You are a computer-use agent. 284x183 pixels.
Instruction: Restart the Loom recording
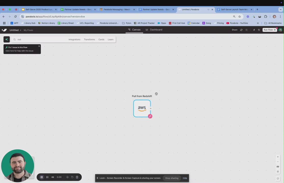72,177
